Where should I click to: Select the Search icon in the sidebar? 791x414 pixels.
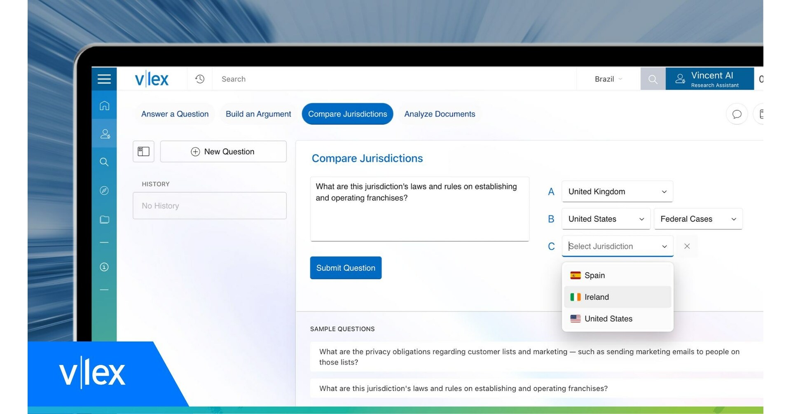tap(104, 161)
